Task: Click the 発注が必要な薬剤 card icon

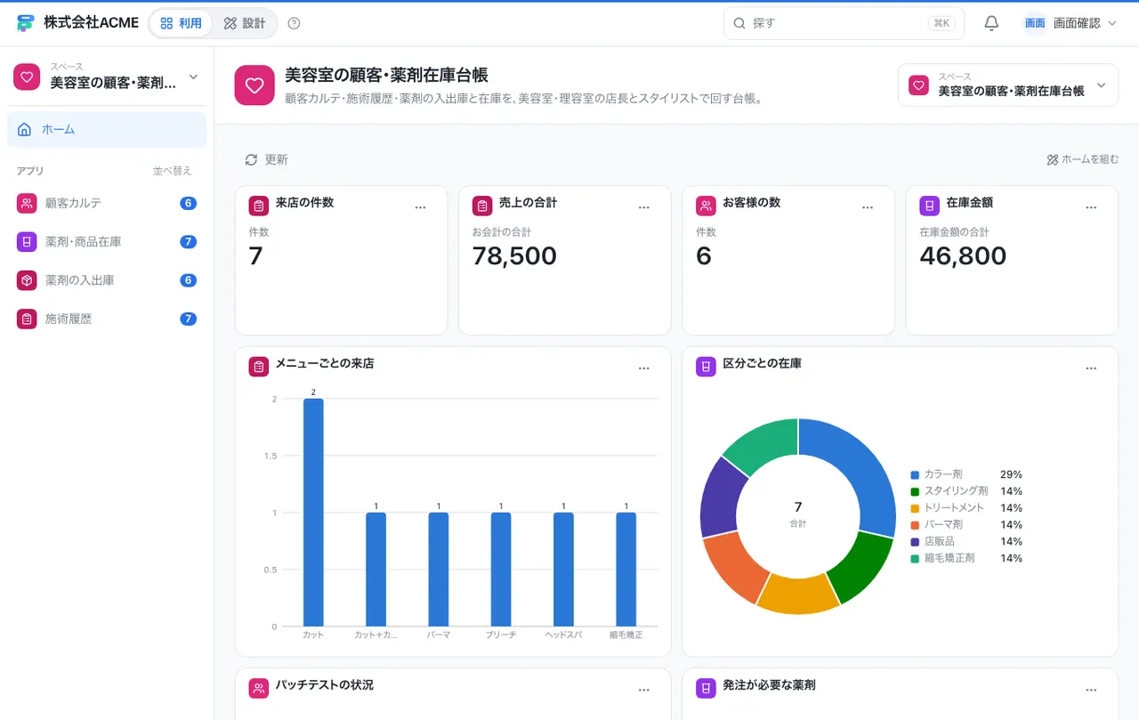Action: tap(706, 688)
